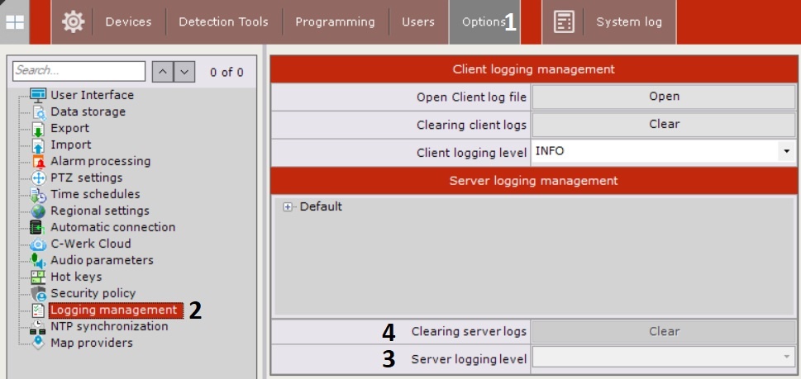Viewport: 801px width, 379px height.
Task: Click the settings gear icon
Action: (73, 22)
